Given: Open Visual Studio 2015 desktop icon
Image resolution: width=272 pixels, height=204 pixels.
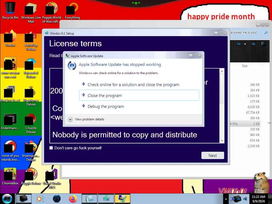Looking at the screenshot, I should [52, 178].
